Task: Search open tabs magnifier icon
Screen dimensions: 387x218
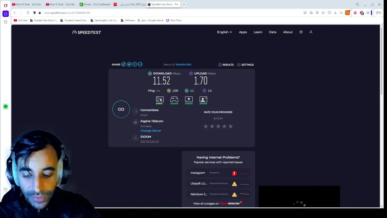Action: pyautogui.click(x=357, y=5)
